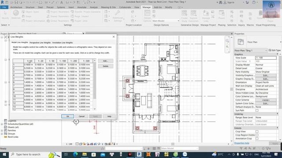Screen dimensions: 282x158
Task: Collapse the Underlay section in Properties
Action: coord(277,114)
